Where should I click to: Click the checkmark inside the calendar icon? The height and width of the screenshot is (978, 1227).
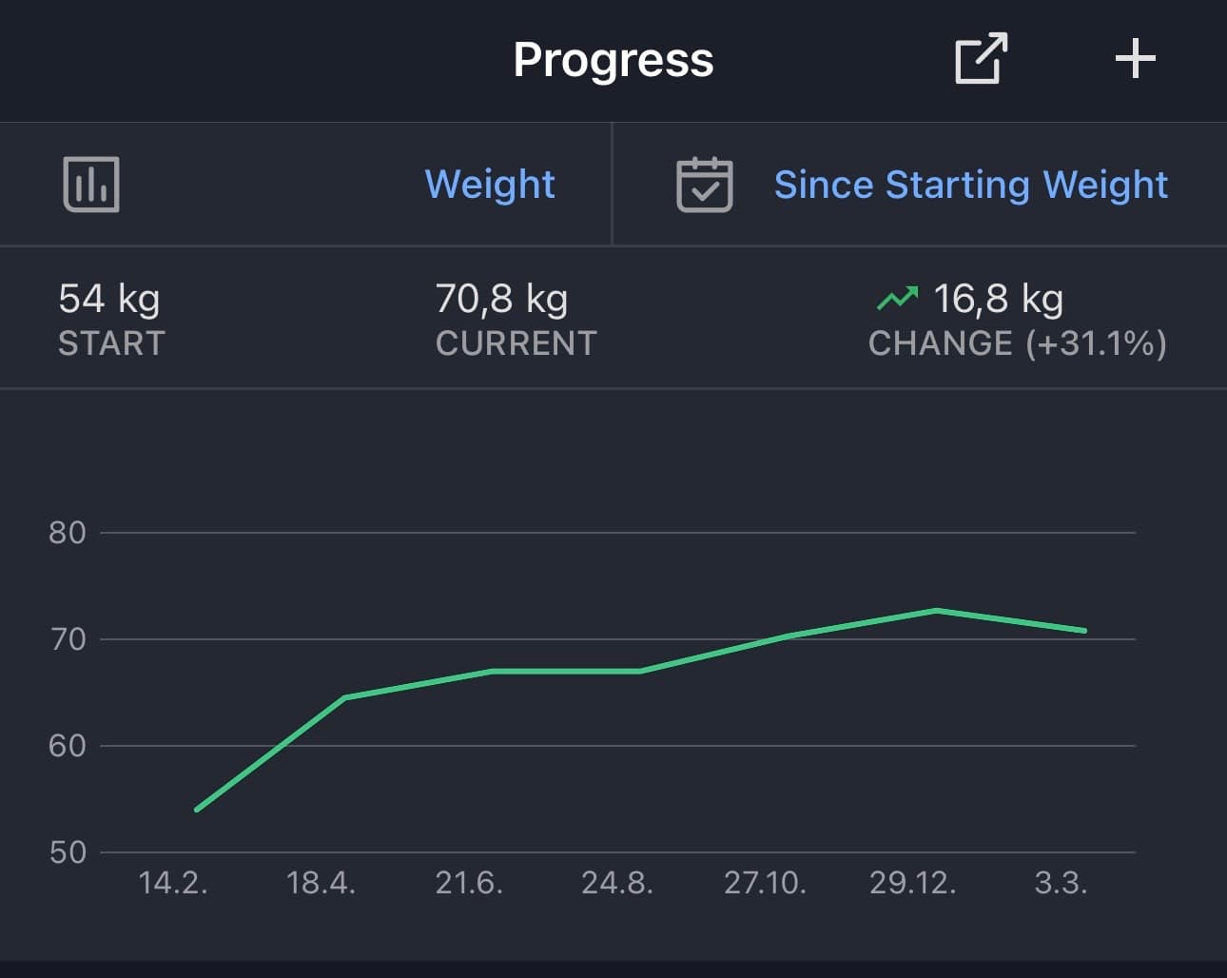704,188
